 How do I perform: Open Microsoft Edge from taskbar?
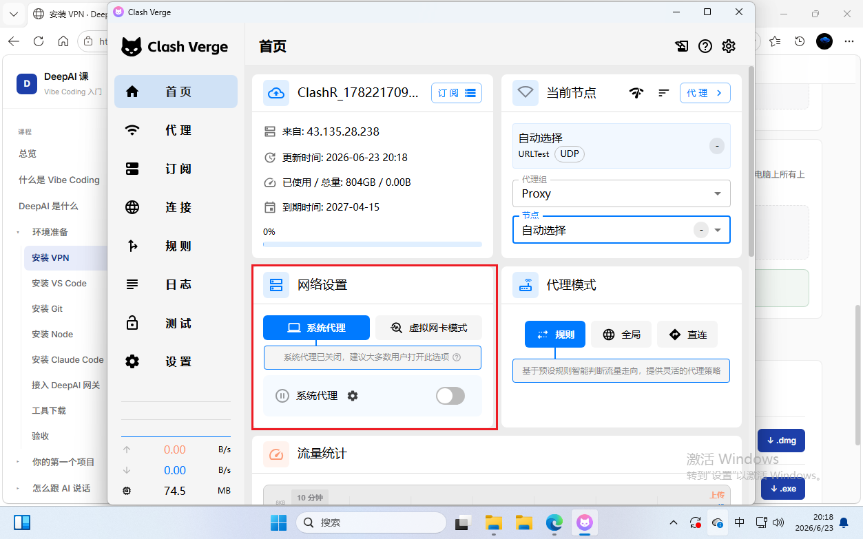pyautogui.click(x=554, y=522)
